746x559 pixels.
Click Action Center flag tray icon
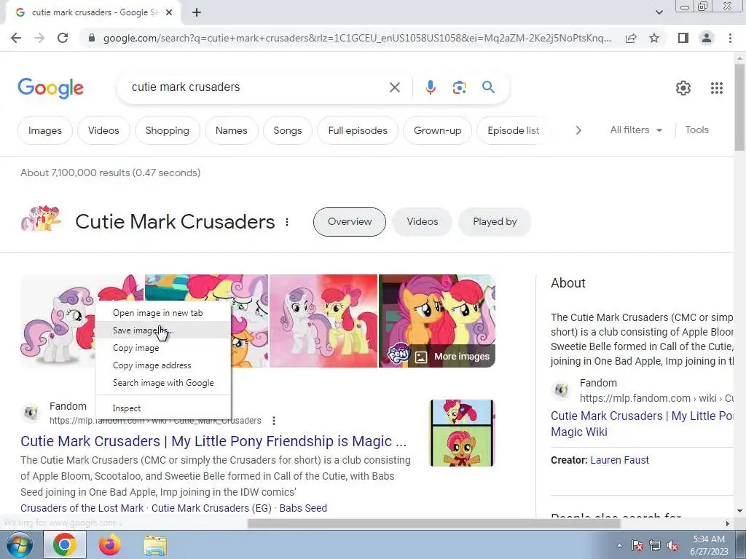pos(637,546)
